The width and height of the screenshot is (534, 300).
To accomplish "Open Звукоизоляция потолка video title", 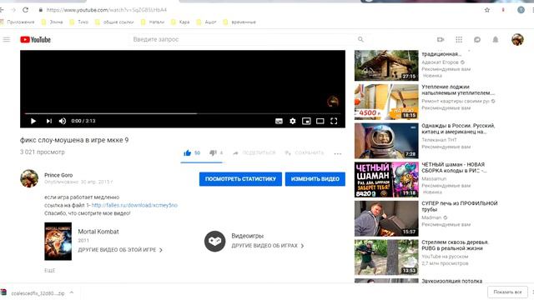I will 452,281.
